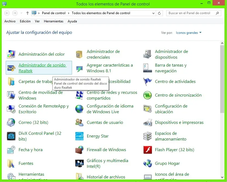This screenshot has width=227, height=182.
Task: Open the Configuración de ubicación icon
Action: pyautogui.click(x=147, y=109)
